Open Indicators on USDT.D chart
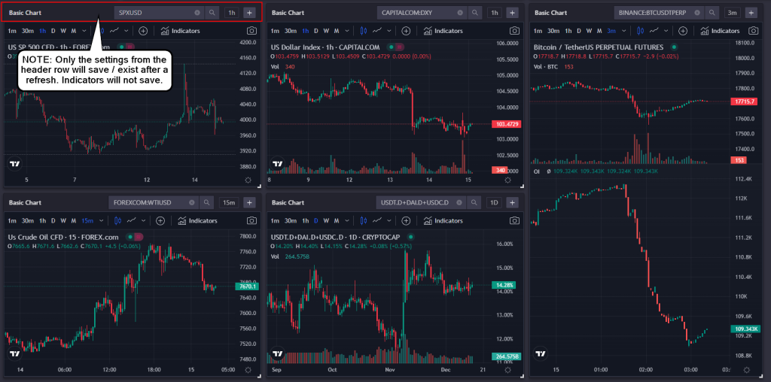Image resolution: width=771 pixels, height=382 pixels. pyautogui.click(x=443, y=220)
